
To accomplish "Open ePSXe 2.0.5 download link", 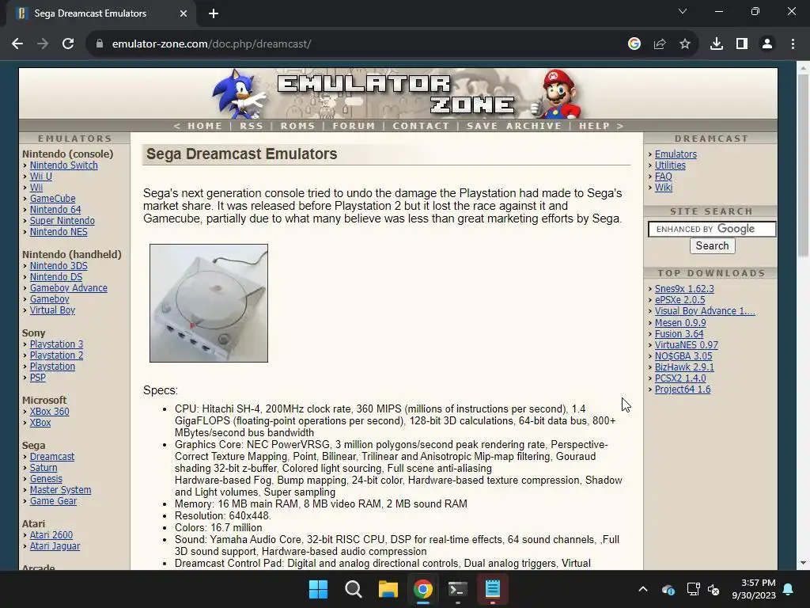I will point(679,300).
